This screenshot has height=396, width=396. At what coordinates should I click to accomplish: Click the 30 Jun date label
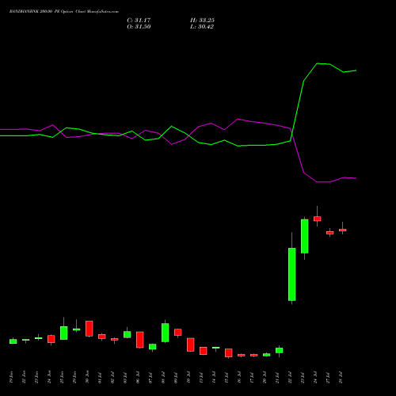point(87,377)
